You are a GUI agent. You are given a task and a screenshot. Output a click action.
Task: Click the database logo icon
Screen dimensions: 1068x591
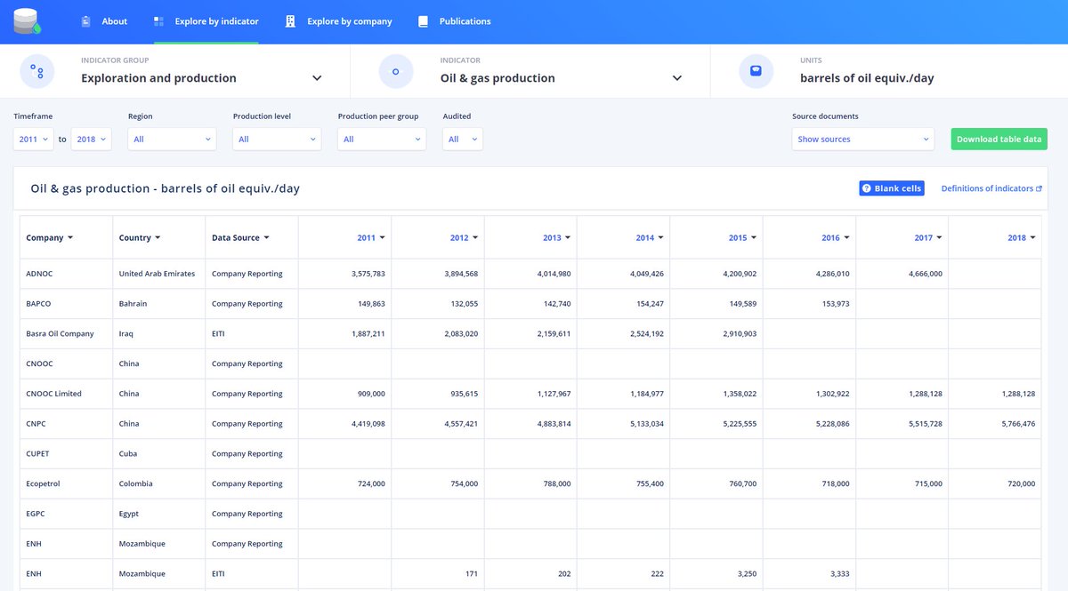28,21
